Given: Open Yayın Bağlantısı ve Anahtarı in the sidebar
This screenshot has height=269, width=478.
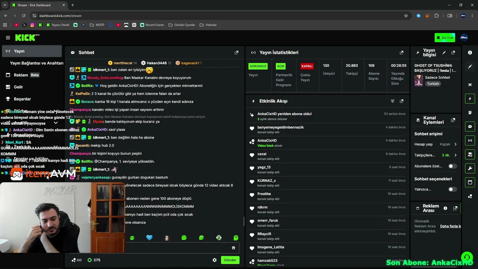Looking at the screenshot, I should click(37, 63).
